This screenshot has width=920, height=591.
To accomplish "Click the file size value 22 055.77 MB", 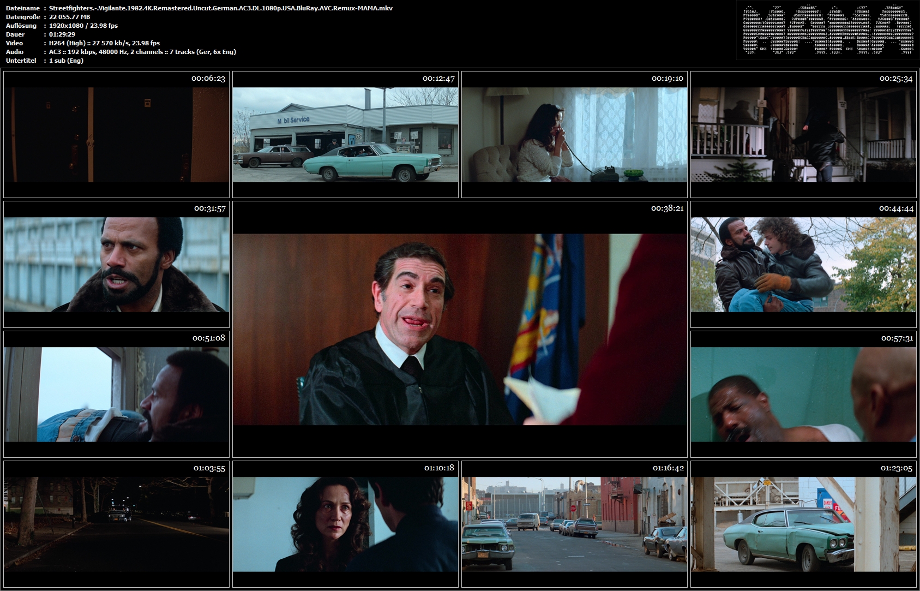I will click(x=69, y=17).
